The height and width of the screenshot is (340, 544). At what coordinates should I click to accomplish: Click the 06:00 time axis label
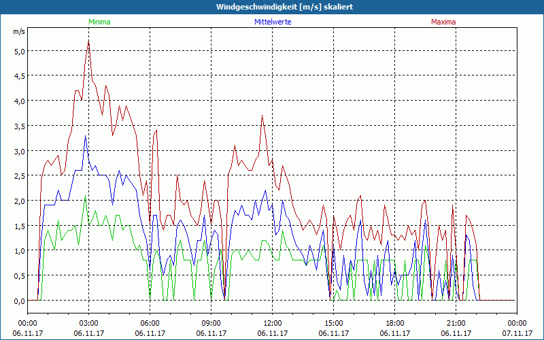150,324
